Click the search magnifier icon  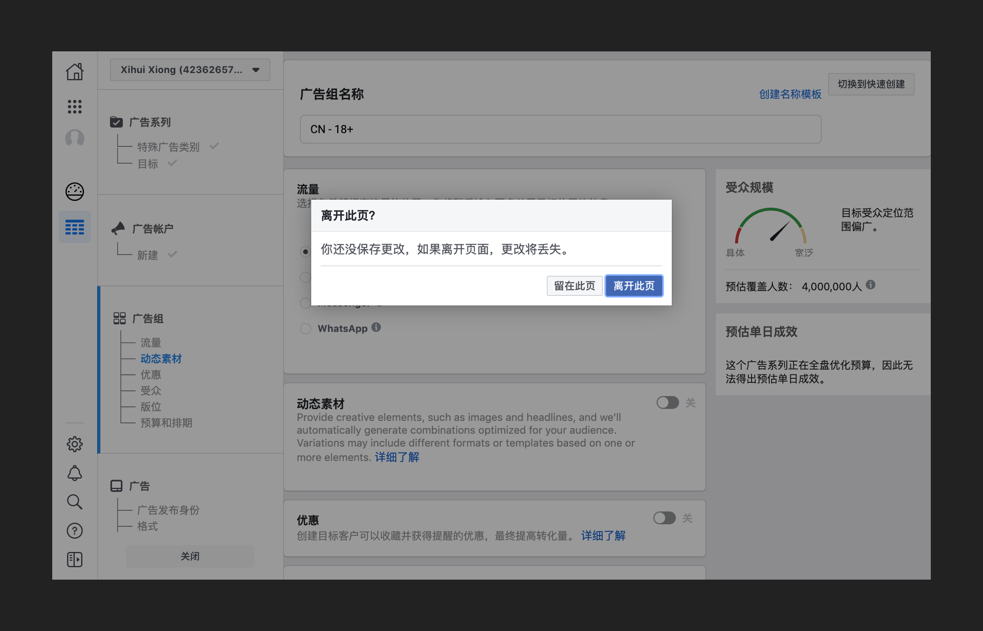[x=75, y=502]
